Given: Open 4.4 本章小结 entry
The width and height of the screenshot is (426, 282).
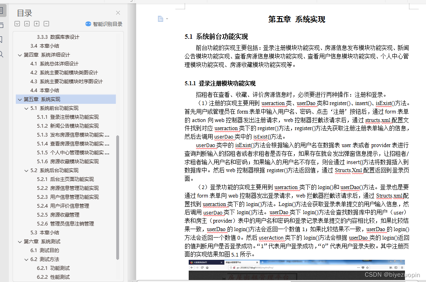Looking at the screenshot, I should click(45, 90).
